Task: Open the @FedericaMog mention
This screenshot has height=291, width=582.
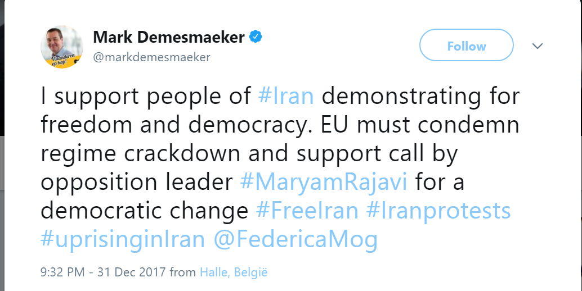Action: tap(296, 239)
